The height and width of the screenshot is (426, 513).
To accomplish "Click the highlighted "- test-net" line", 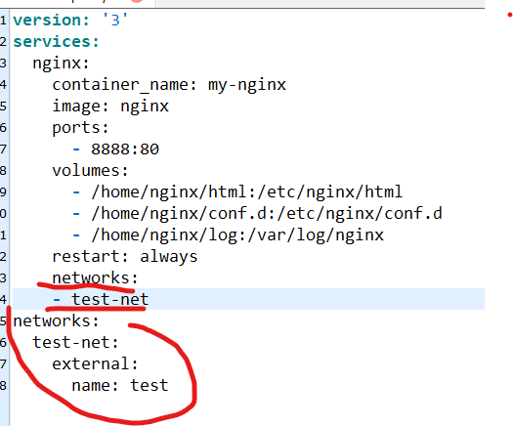I will [x=248, y=299].
